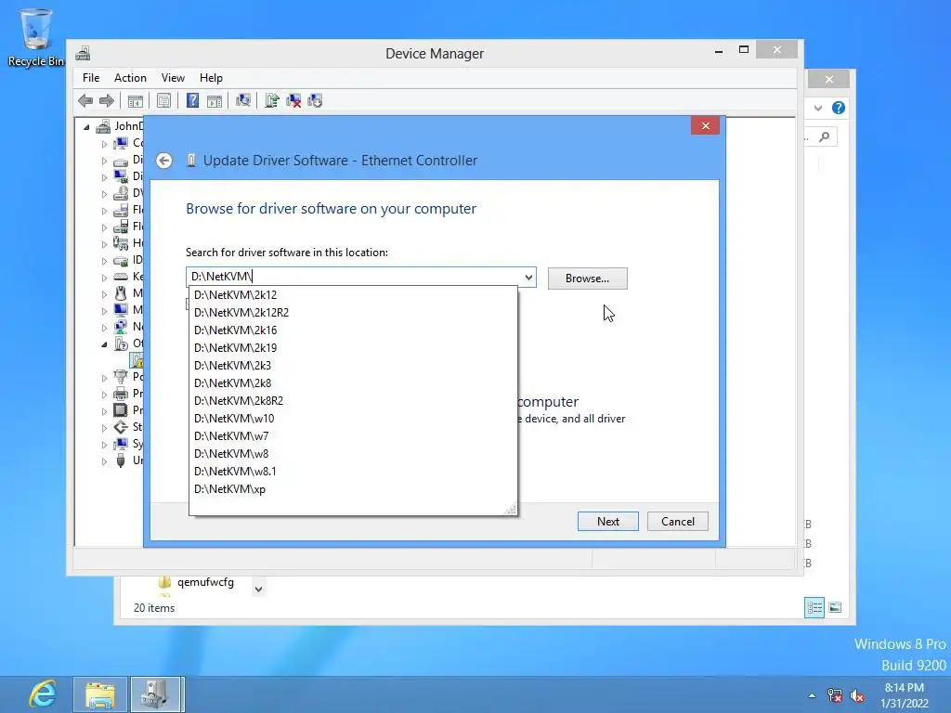Image resolution: width=951 pixels, height=713 pixels.
Task: Choose D:\NetKVM\2k16 from suggestions
Action: pos(353,330)
